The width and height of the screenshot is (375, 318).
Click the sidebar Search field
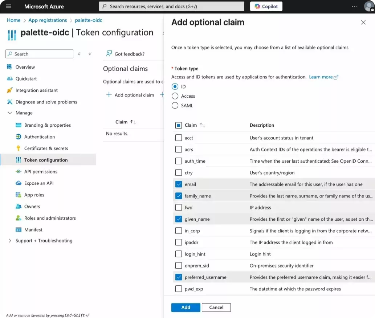coord(39,54)
